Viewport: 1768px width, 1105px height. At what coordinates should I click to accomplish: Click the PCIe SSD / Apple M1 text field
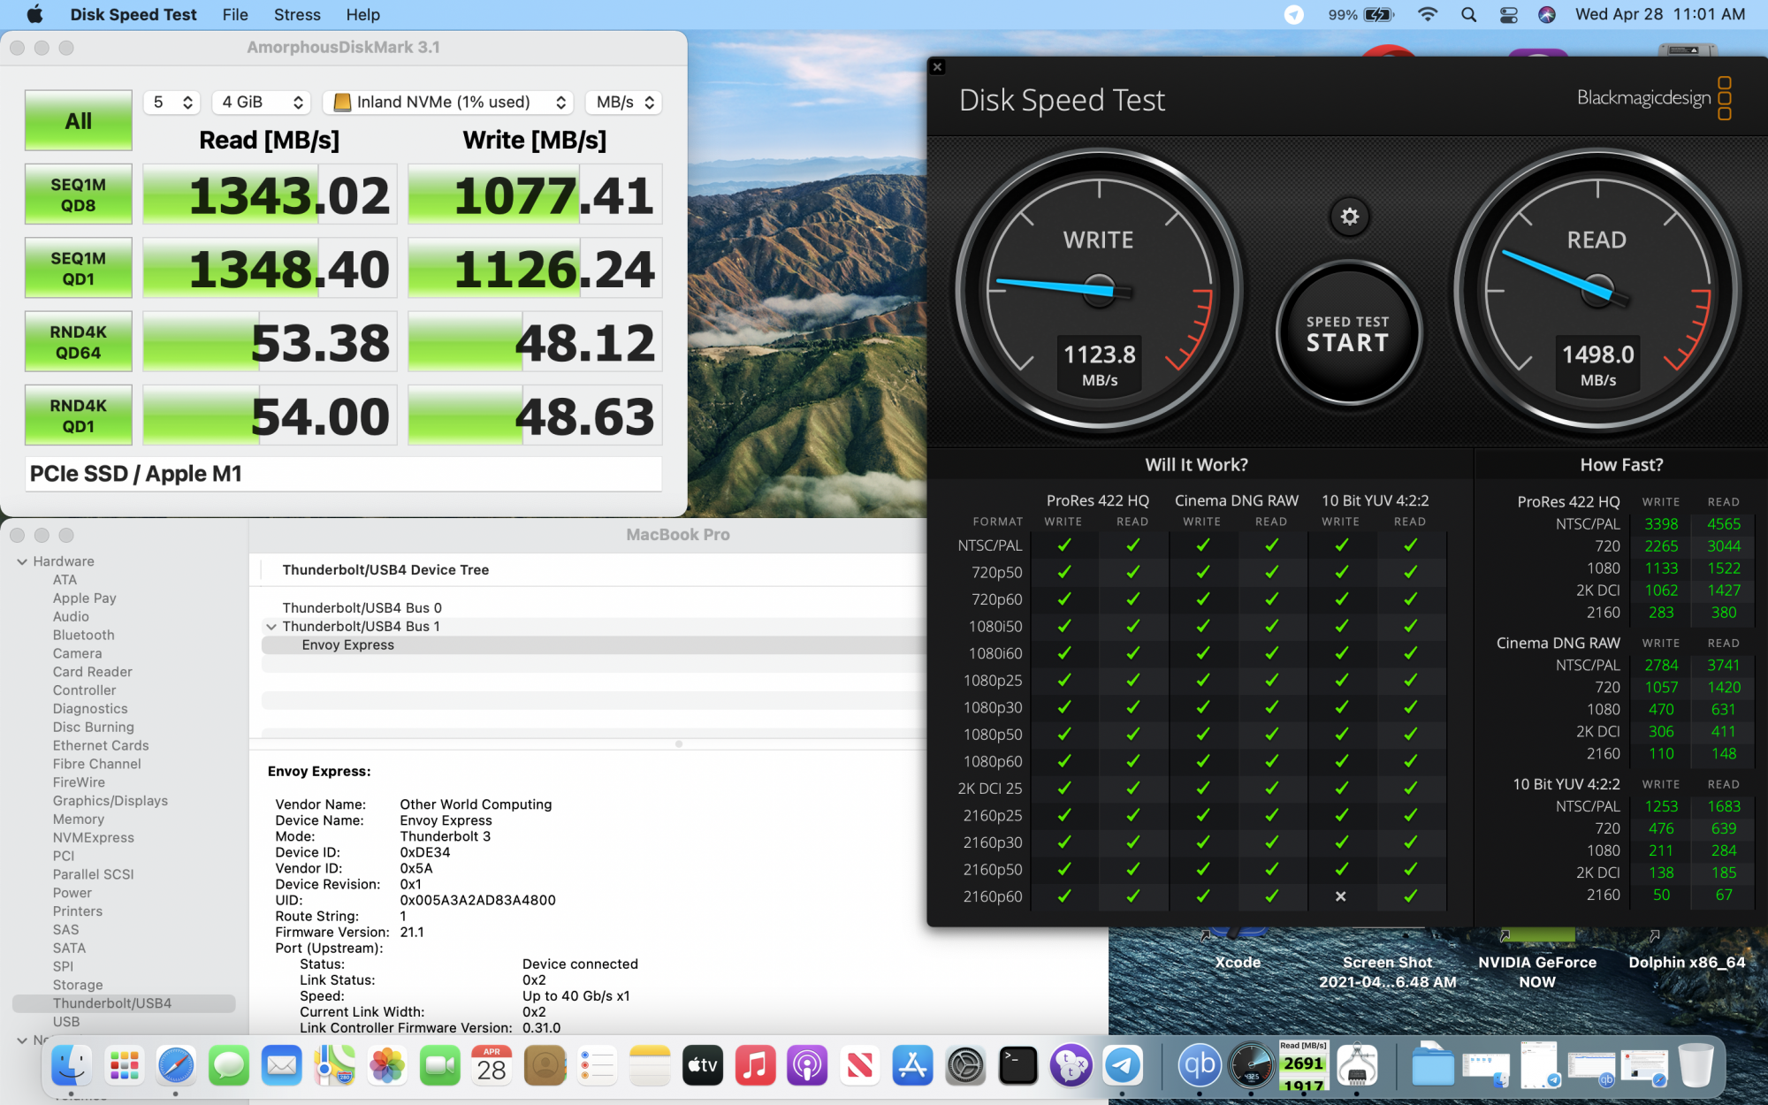click(344, 474)
